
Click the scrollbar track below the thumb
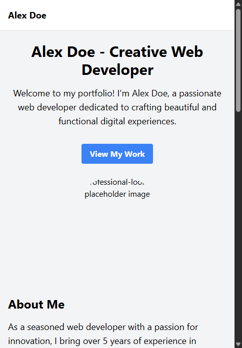tap(238, 226)
